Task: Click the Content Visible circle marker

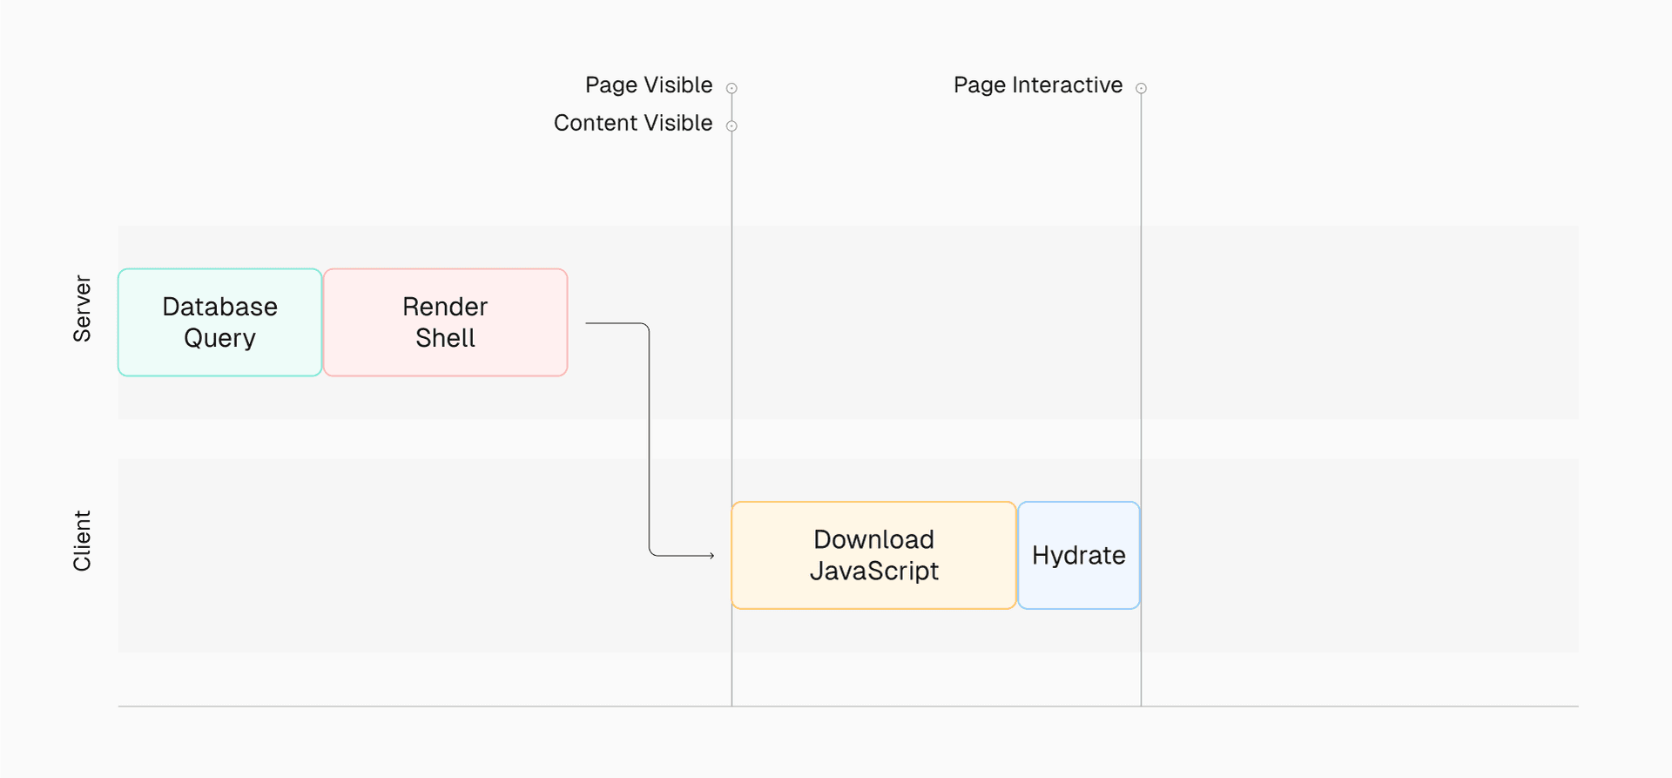Action: tap(731, 126)
